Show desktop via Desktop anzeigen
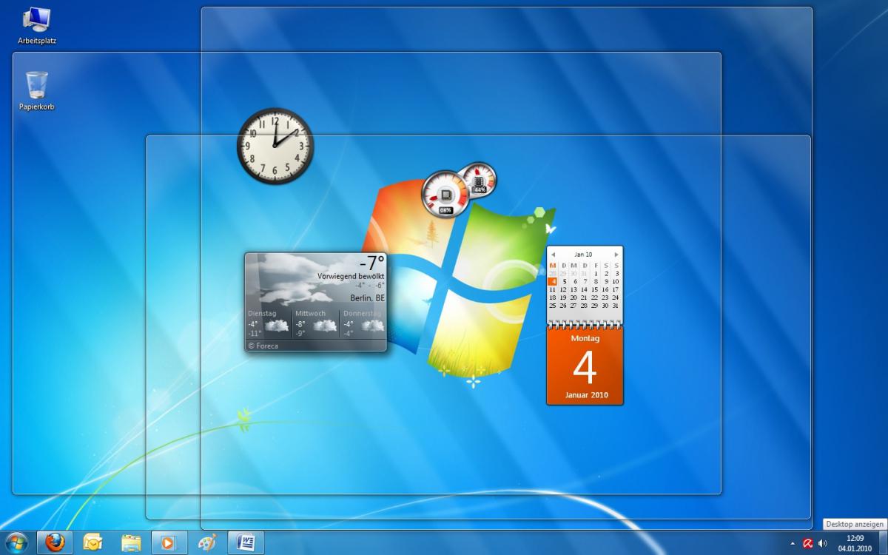The width and height of the screenshot is (888, 555). pyautogui.click(x=883, y=542)
